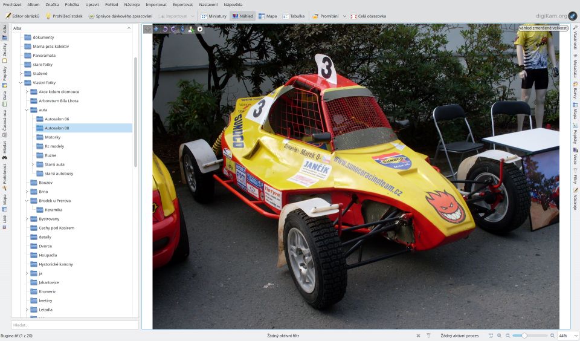Expand the Bystrovany album
580x341 pixels.
(27, 219)
